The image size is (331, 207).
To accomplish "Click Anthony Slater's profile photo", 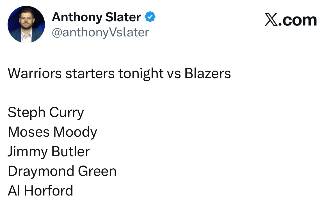I will pos(26,24).
